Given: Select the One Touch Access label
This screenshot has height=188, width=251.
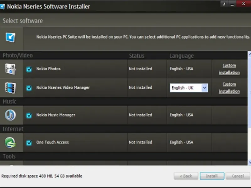Looking at the screenshot, I should pos(52,142).
